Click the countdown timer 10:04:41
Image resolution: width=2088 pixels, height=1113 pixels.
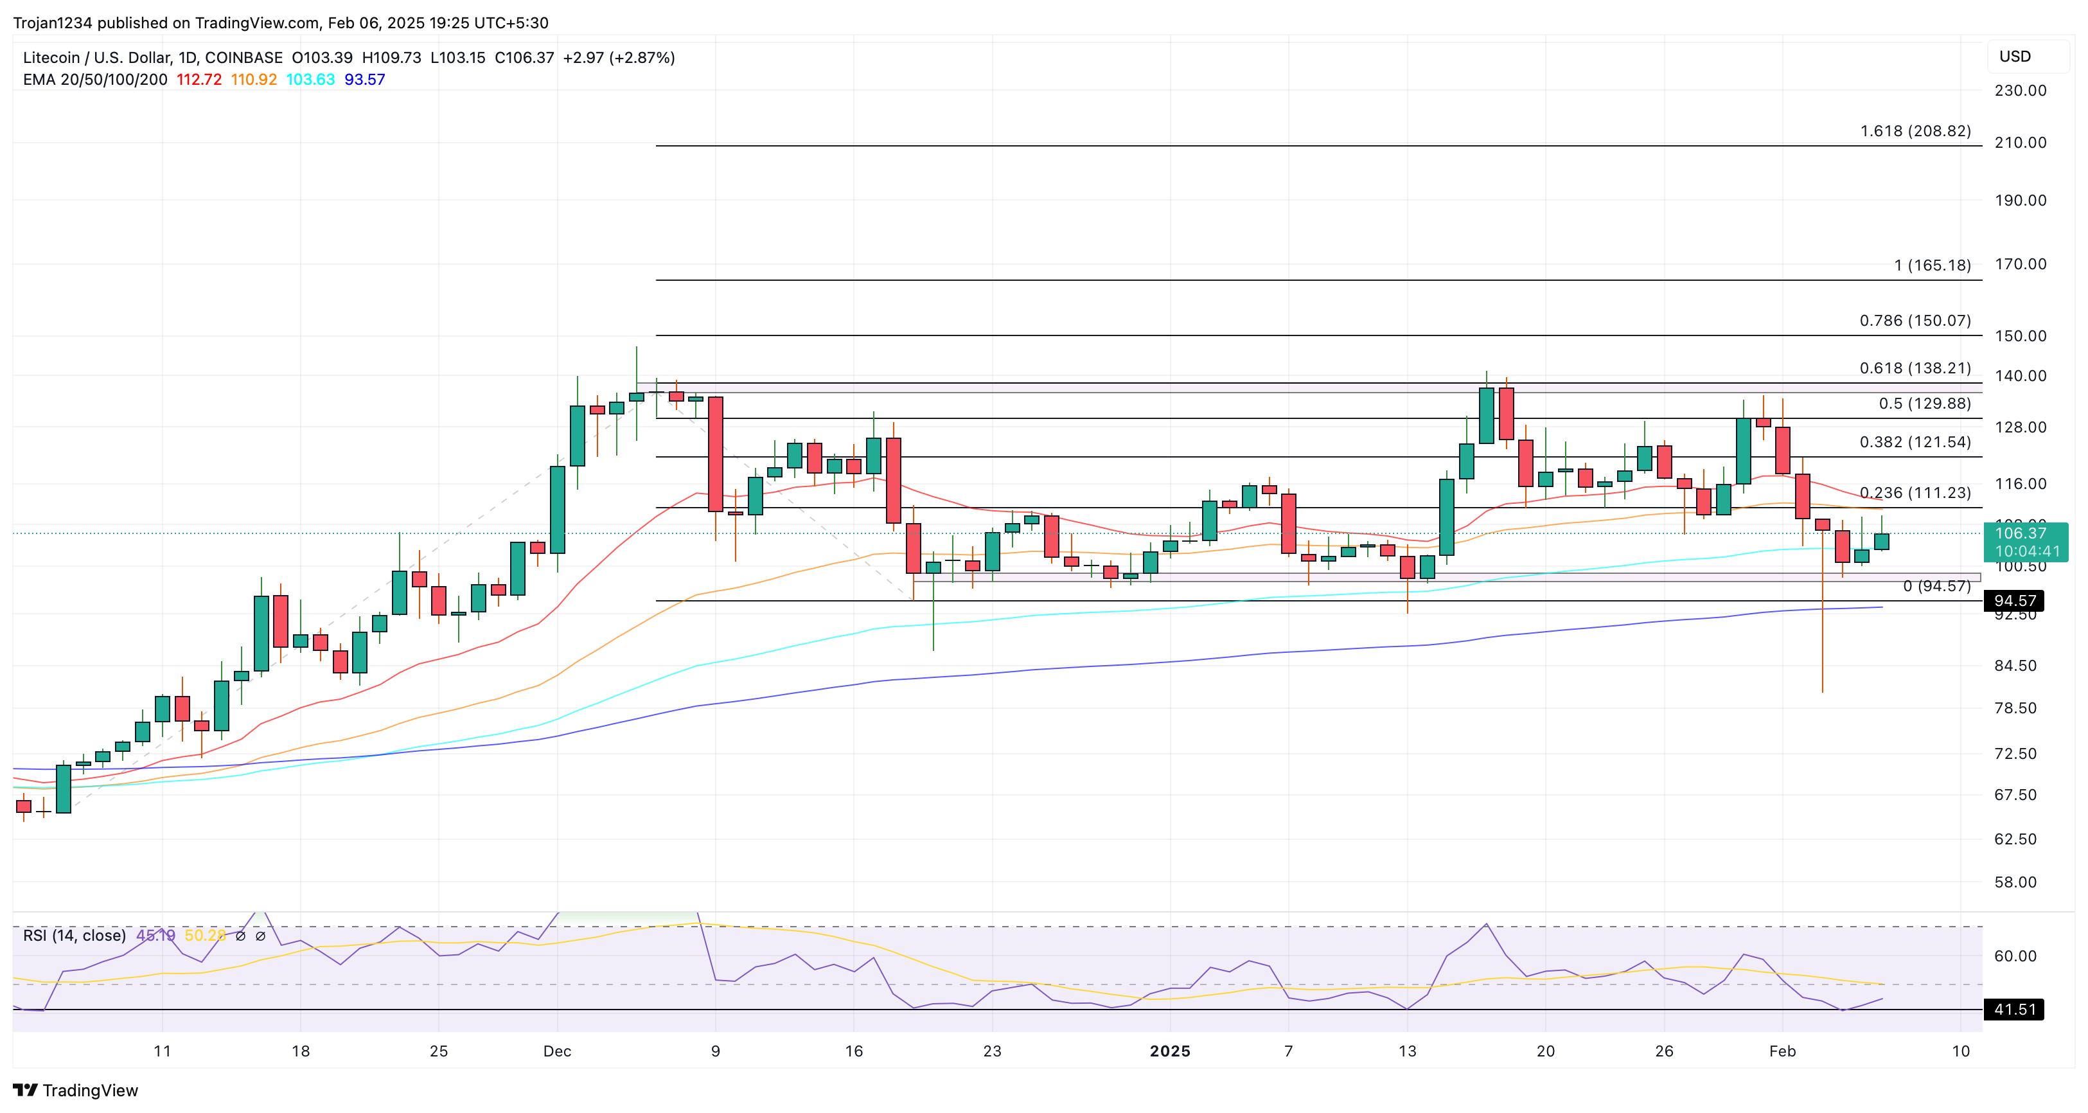[x=2027, y=551]
